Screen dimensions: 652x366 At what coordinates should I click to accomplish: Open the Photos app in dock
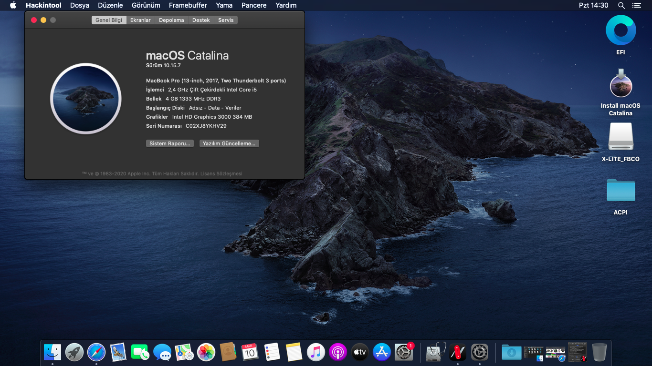coord(206,352)
